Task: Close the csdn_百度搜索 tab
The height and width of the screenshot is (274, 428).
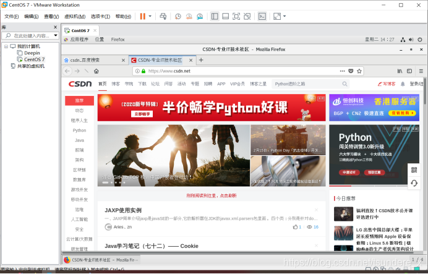Action: click(x=123, y=61)
